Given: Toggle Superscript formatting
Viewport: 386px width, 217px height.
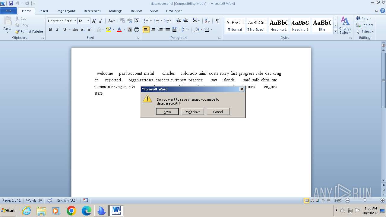Looking at the screenshot, I should (x=90, y=30).
